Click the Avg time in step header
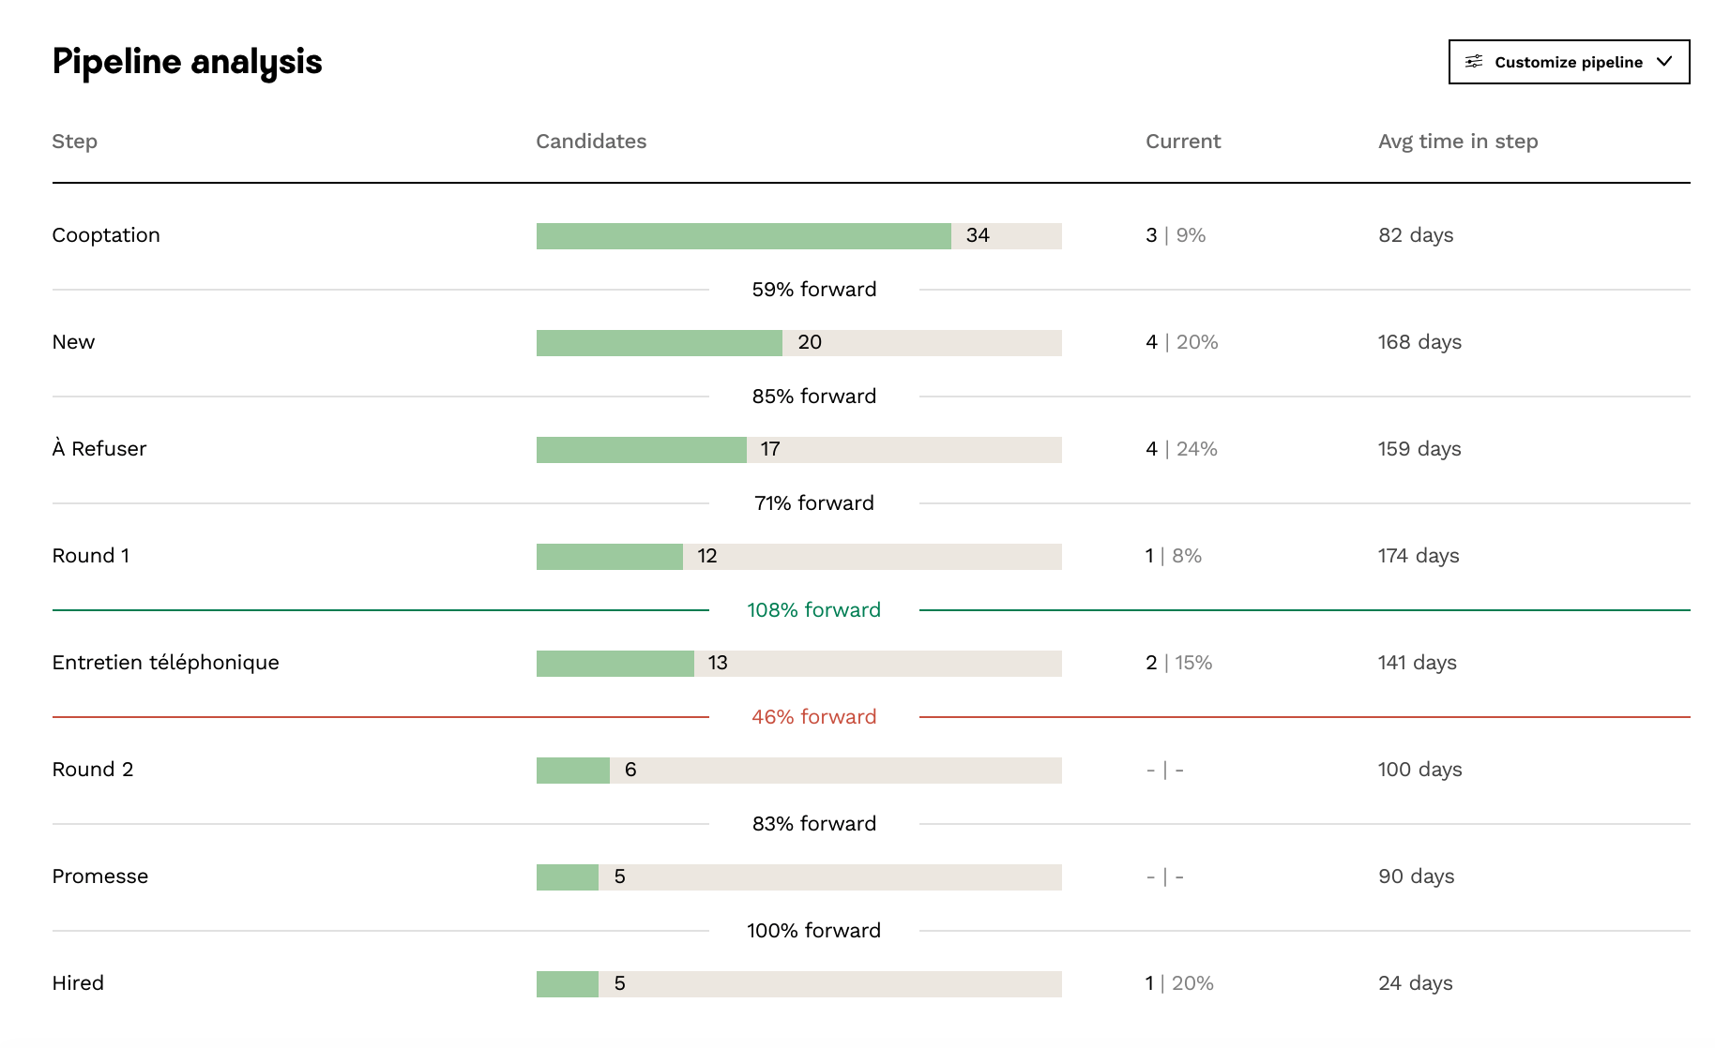The height and width of the screenshot is (1048, 1715). [x=1457, y=142]
